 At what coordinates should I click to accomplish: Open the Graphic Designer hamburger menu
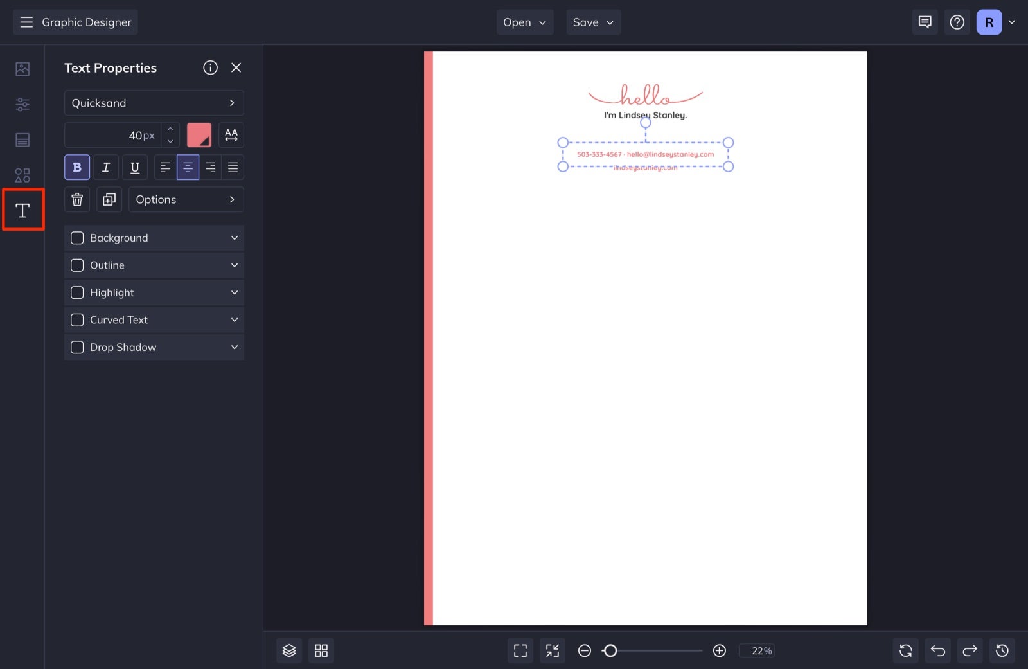pyautogui.click(x=26, y=22)
